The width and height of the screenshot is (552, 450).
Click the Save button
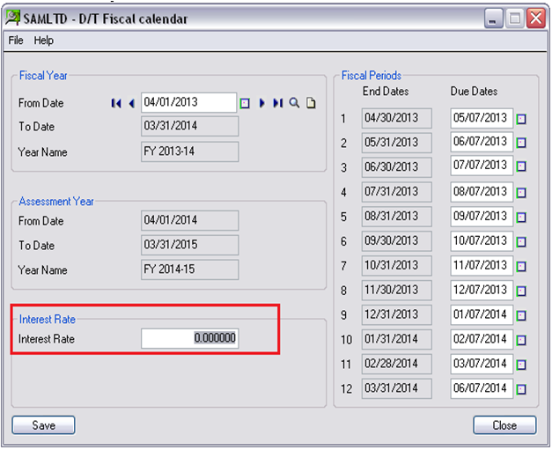[x=44, y=425]
